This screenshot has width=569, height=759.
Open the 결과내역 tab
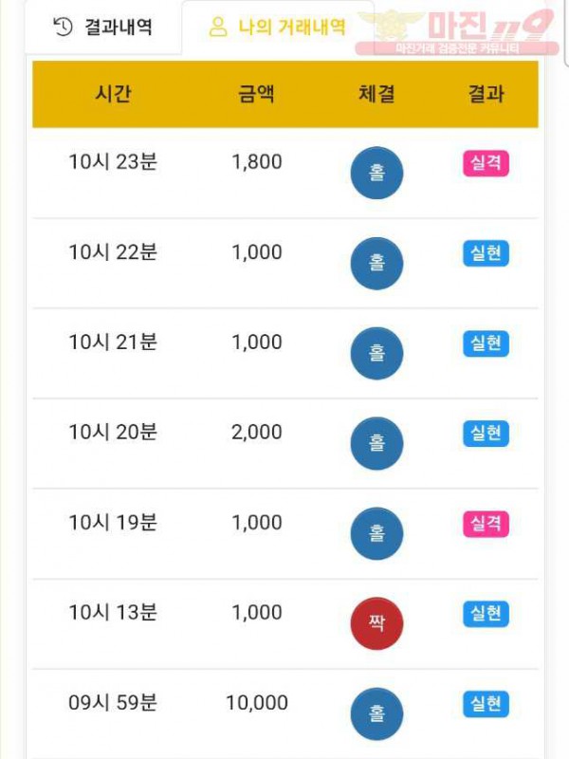[x=103, y=28]
